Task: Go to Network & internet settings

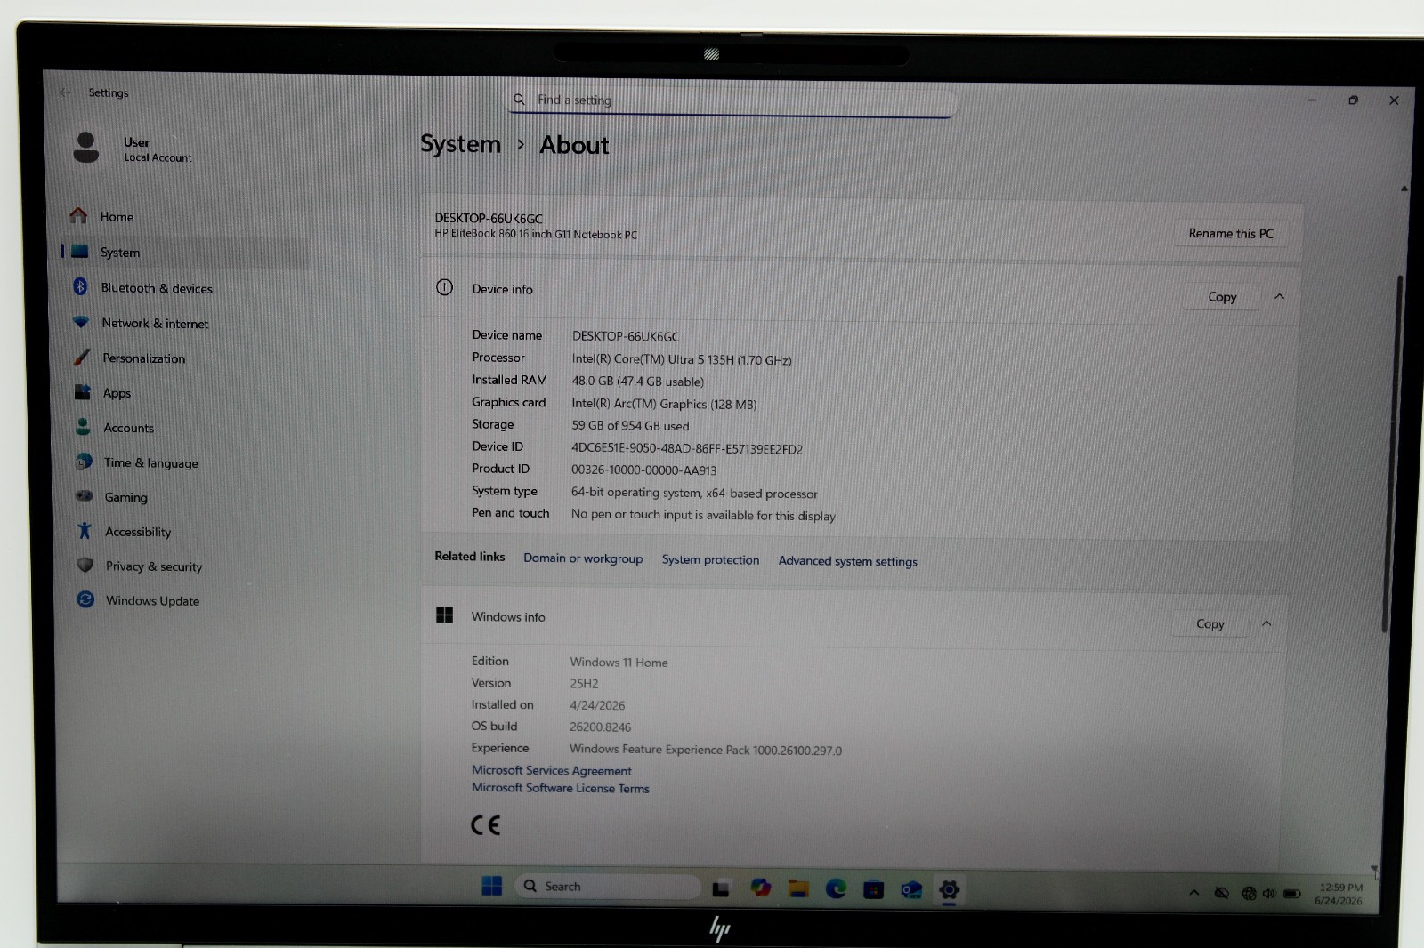Action: pyautogui.click(x=155, y=324)
